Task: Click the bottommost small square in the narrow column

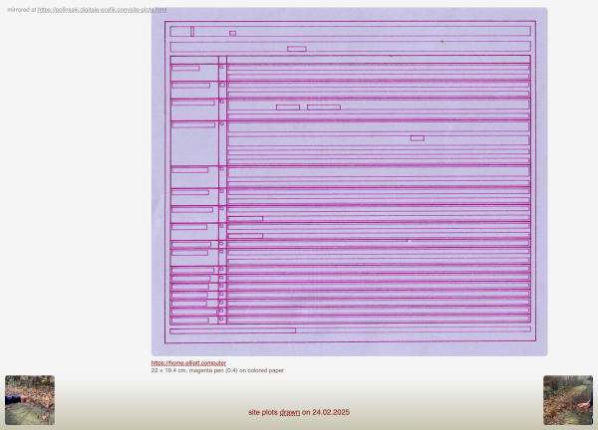Action: [x=222, y=320]
